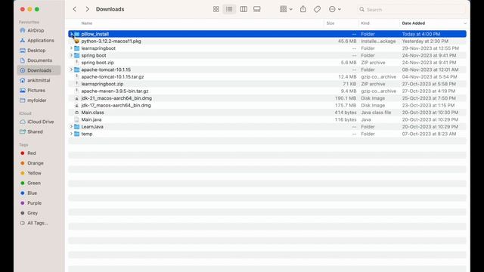The height and width of the screenshot is (272, 484).
Task: Open Shared in the sidebar
Action: (39, 131)
